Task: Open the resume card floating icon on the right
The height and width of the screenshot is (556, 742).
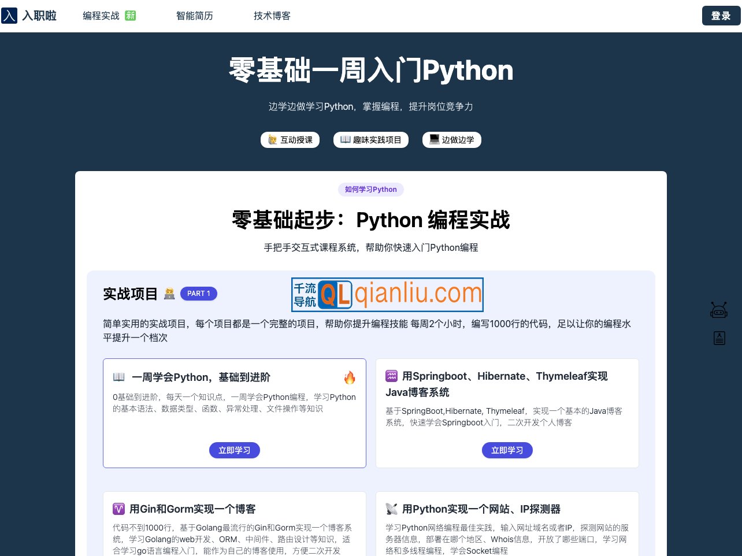Action: point(719,338)
